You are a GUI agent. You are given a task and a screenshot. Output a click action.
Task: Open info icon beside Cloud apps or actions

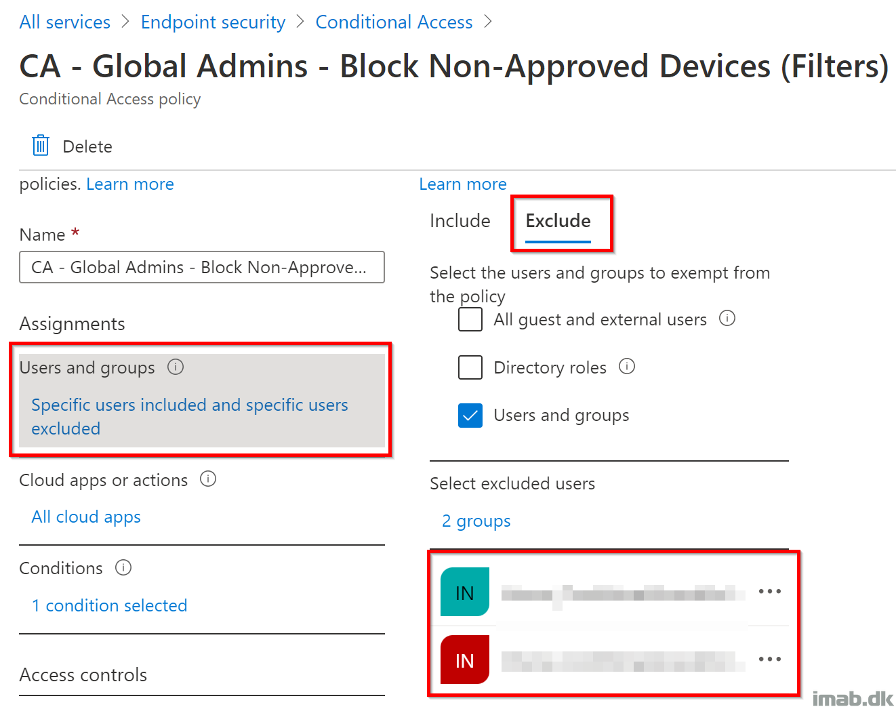208,479
